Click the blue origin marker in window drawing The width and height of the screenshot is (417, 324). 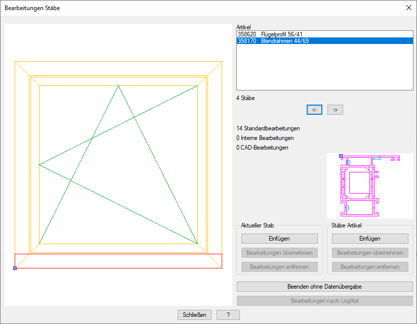tap(15, 268)
